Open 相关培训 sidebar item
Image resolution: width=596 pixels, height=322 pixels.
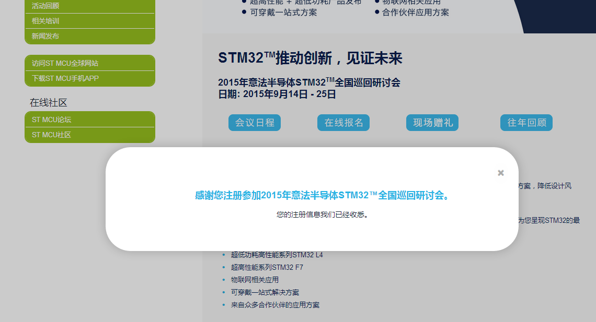90,21
